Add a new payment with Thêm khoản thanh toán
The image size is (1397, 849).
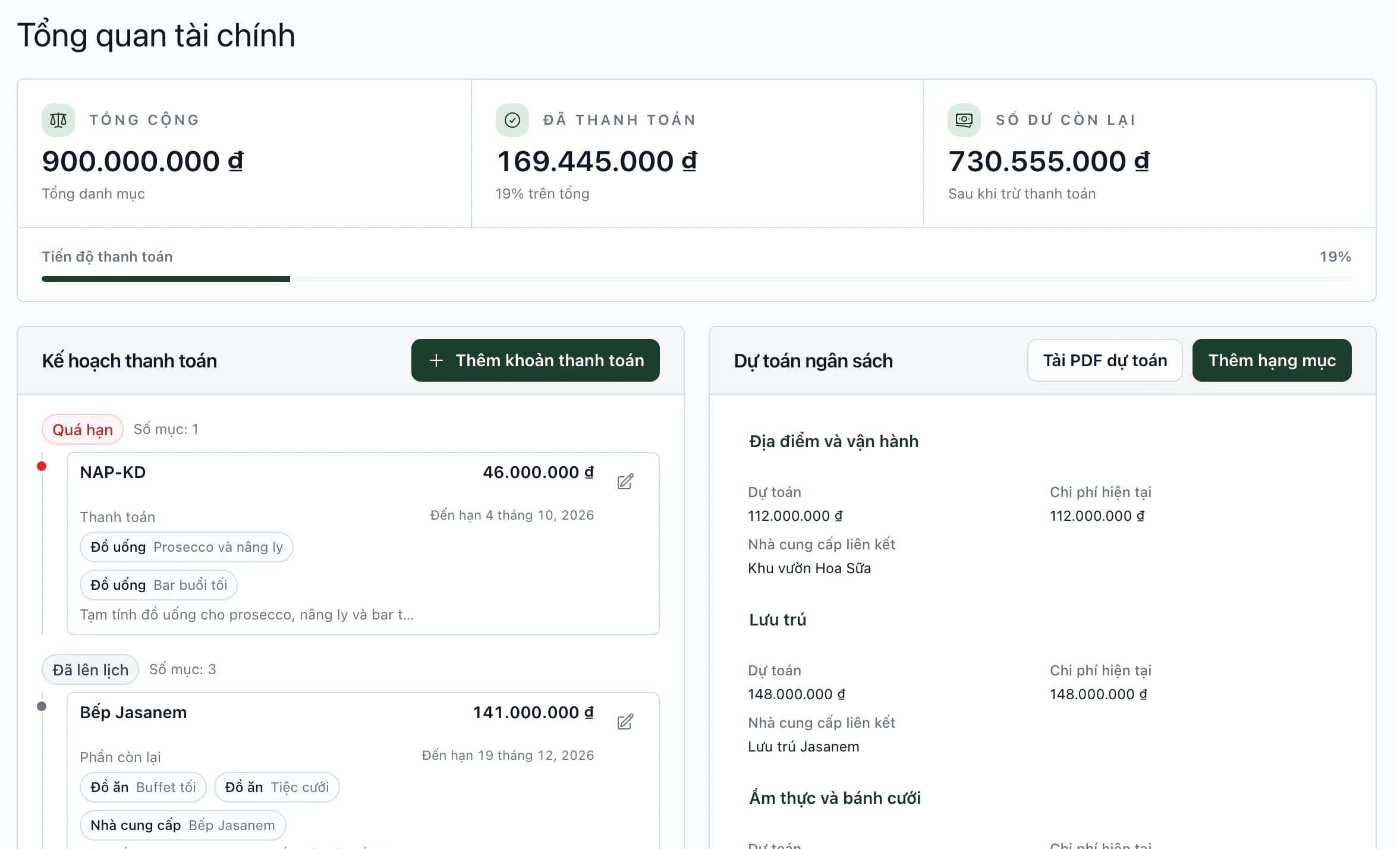[535, 360]
